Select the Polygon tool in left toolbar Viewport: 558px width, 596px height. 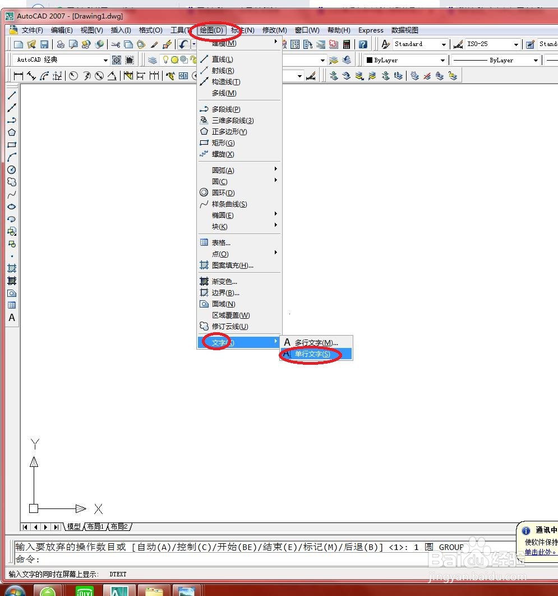[12, 132]
